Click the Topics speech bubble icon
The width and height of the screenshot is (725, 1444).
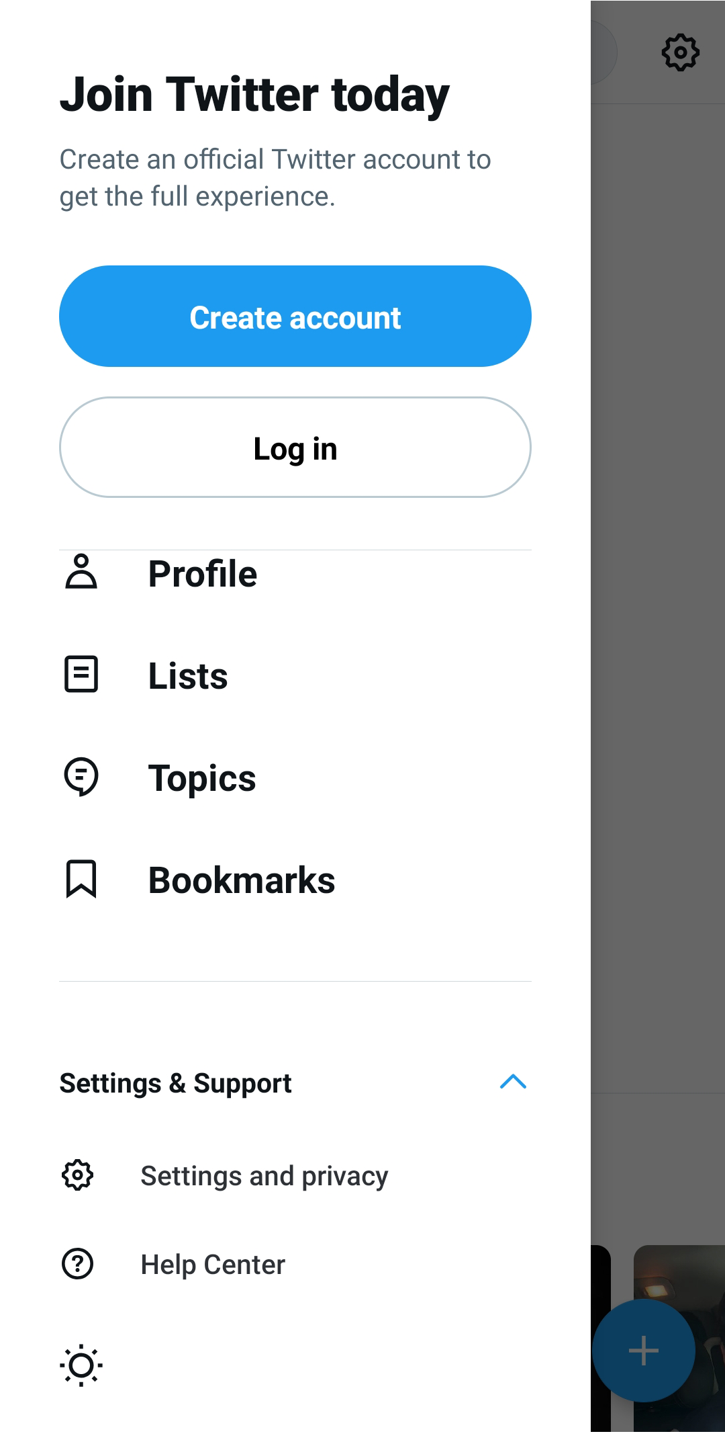tap(81, 777)
